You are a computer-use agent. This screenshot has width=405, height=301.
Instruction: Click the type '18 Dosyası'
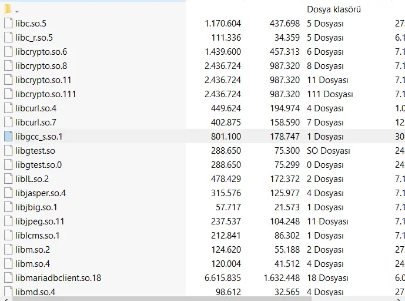(327, 278)
